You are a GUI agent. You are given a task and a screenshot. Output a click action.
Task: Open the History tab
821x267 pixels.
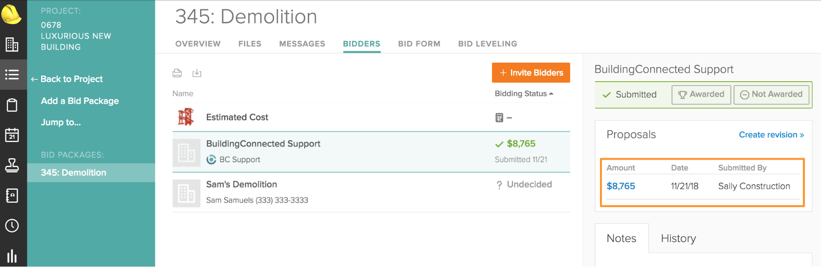[678, 238]
